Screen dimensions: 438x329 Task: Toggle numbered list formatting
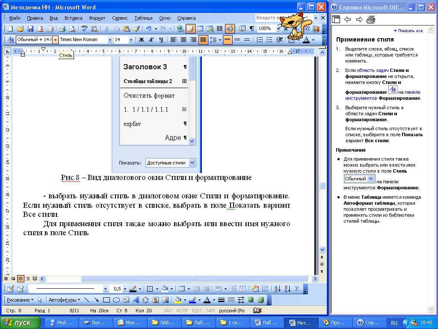[260, 40]
